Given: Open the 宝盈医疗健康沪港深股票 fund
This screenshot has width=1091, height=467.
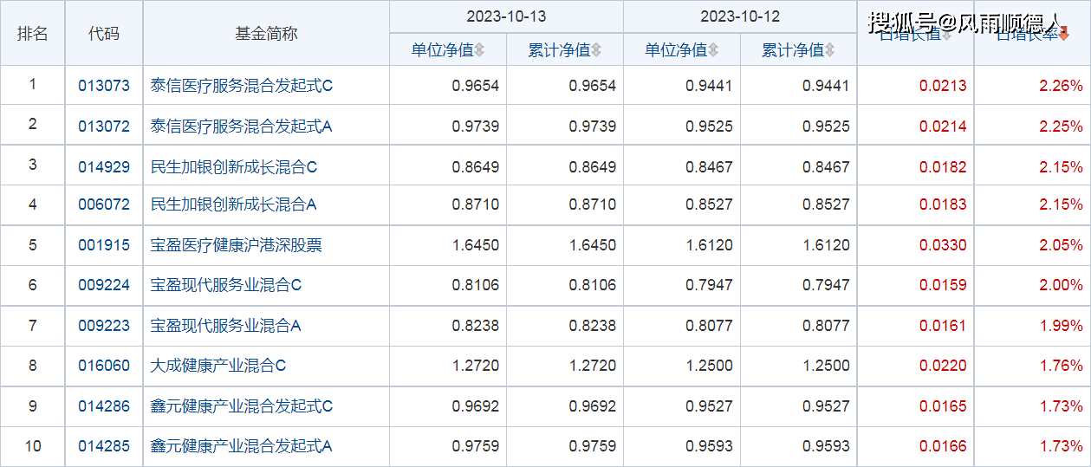Looking at the screenshot, I should (237, 245).
